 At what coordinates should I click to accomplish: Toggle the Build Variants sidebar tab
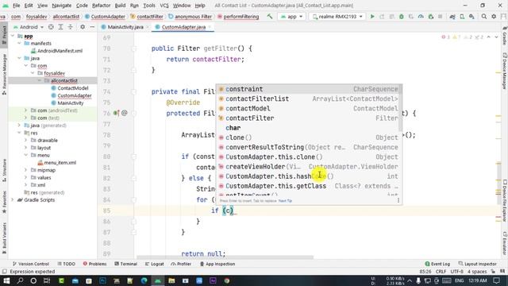point(4,238)
